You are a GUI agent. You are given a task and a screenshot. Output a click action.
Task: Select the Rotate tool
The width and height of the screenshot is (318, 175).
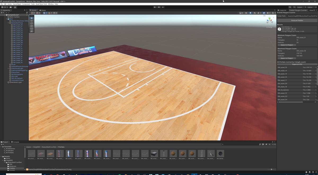tap(32, 23)
